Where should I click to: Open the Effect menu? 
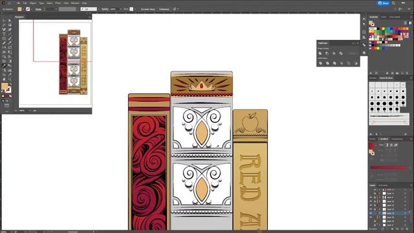(58, 3)
